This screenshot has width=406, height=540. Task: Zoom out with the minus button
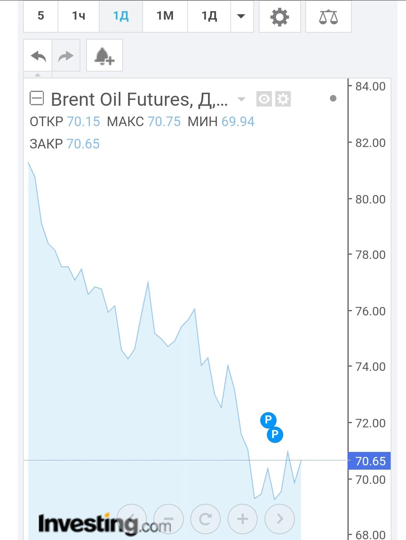coord(168,519)
